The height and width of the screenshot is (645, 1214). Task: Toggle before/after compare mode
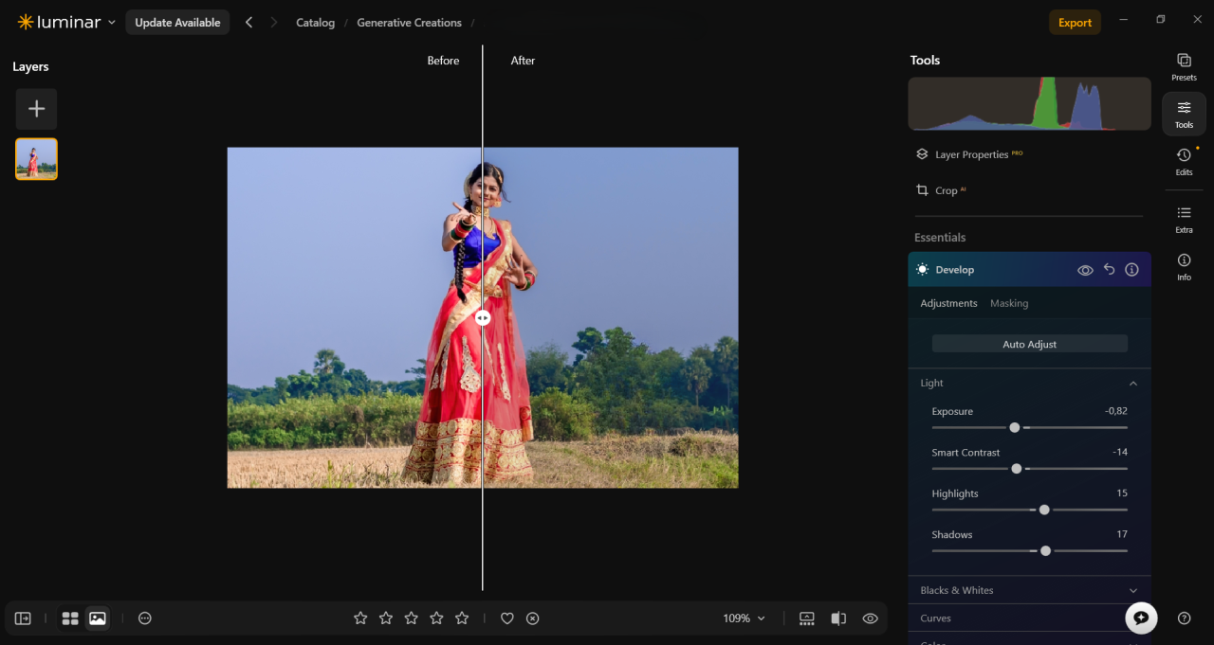pos(838,618)
